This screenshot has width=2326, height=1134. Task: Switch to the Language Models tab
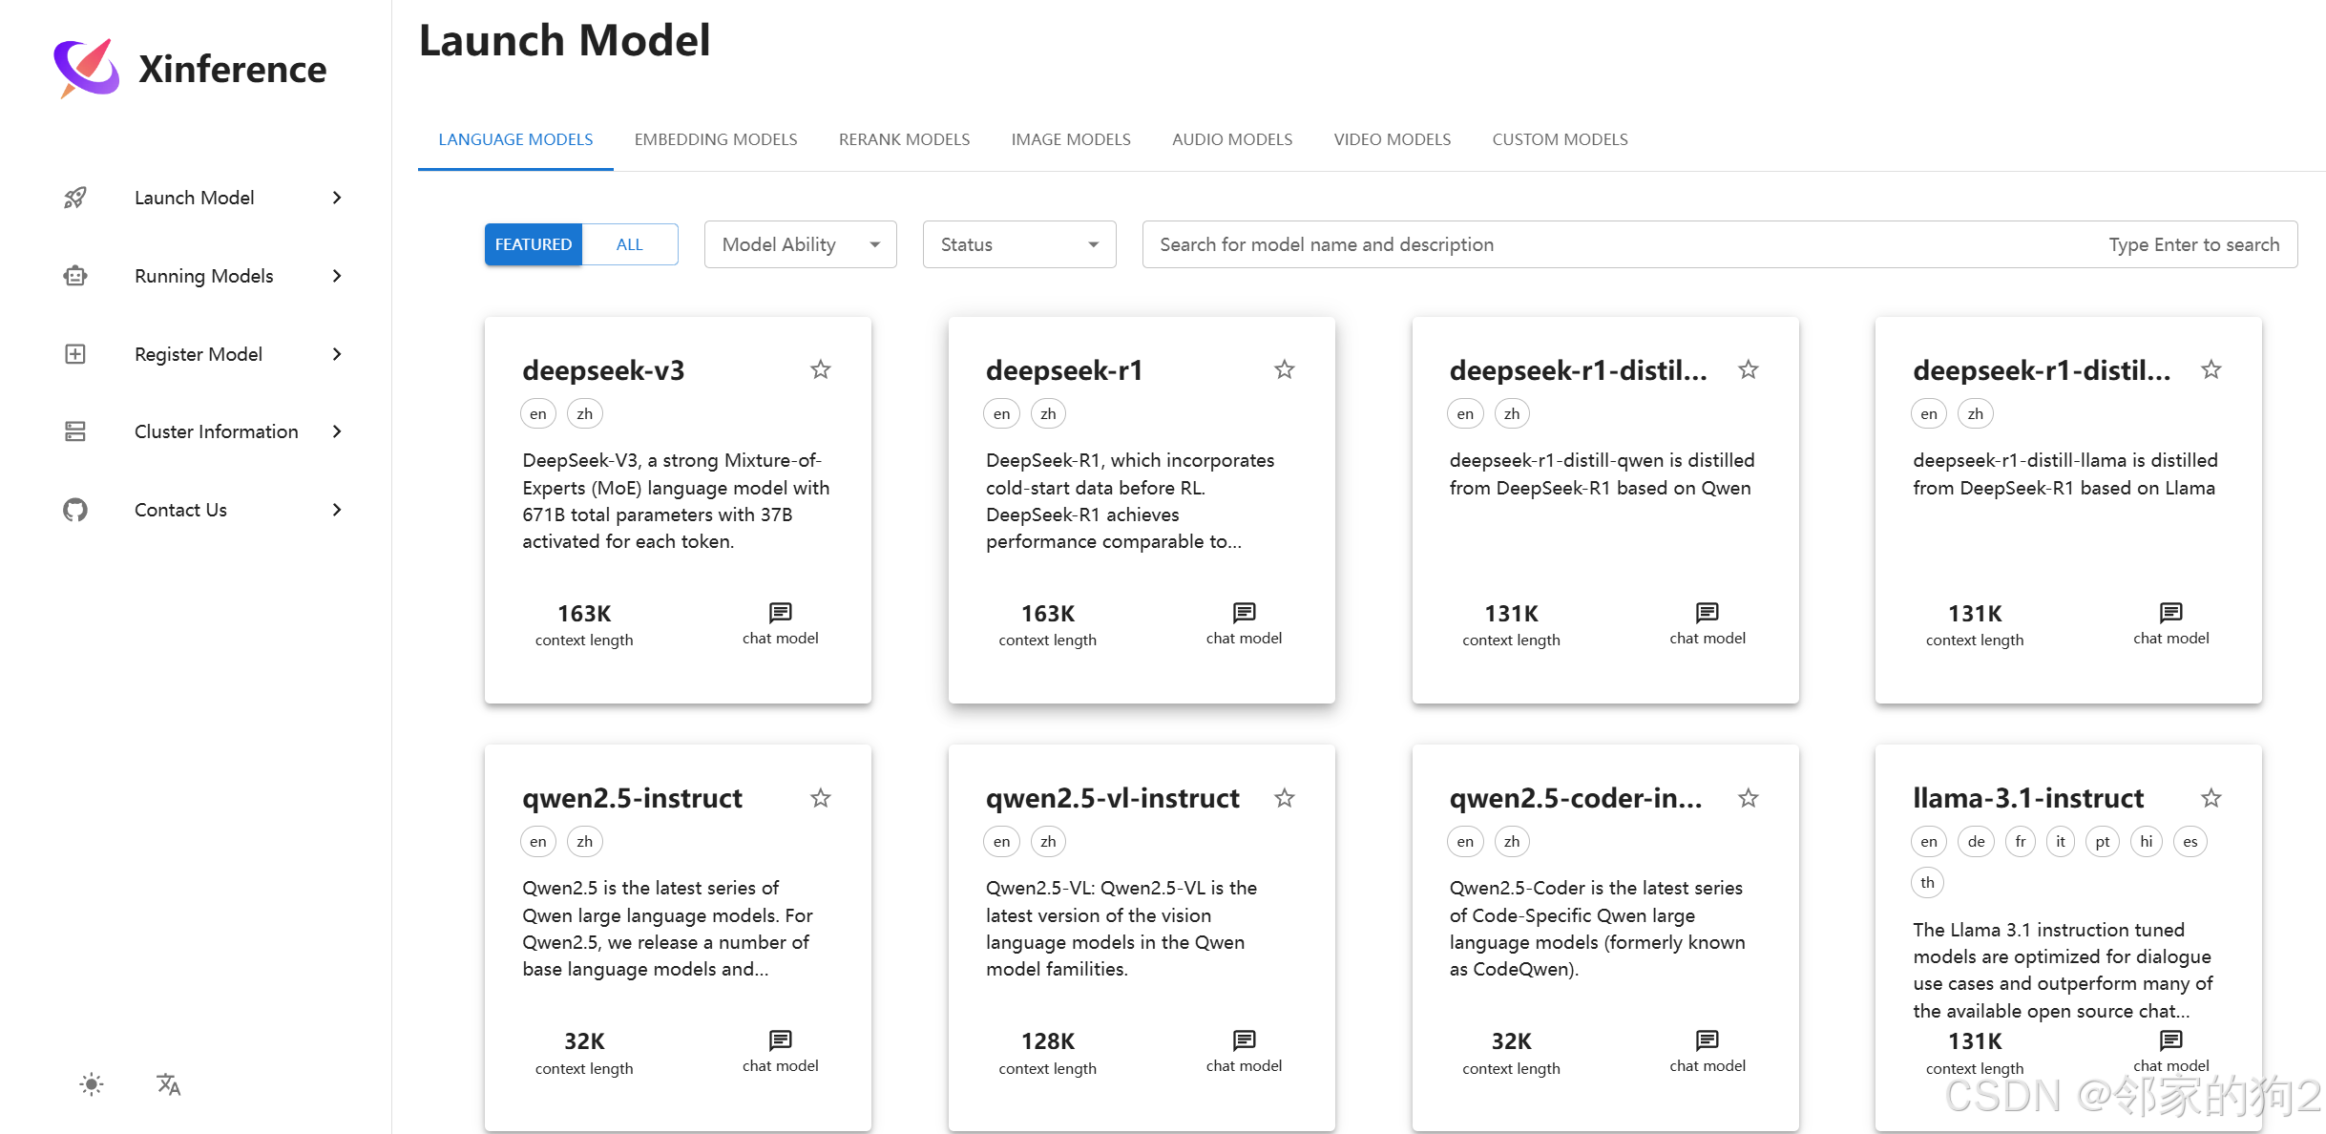(515, 139)
